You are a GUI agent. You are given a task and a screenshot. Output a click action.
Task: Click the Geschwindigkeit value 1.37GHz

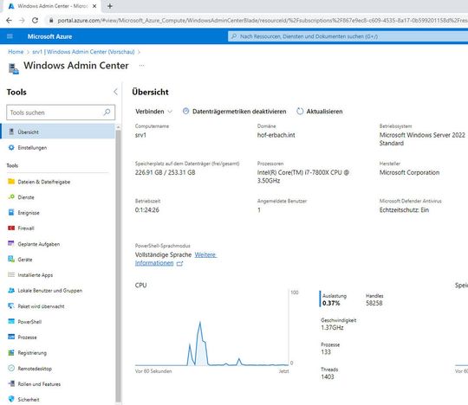point(332,327)
